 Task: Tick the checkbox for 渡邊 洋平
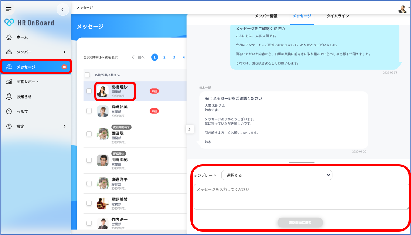89,183
